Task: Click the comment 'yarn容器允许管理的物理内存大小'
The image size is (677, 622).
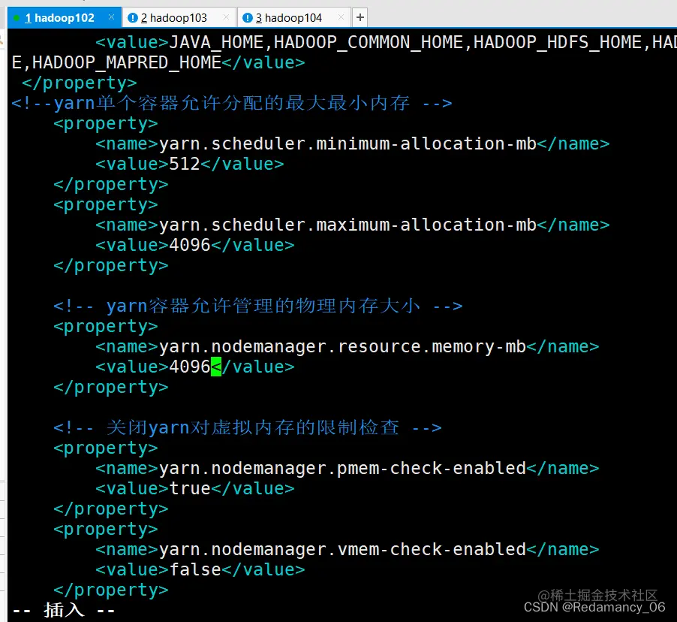Action: coord(263,306)
